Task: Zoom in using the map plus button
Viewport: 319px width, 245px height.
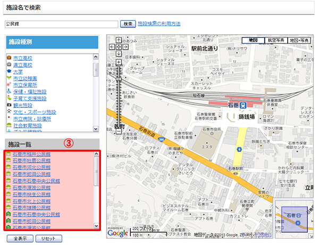Action: click(119, 62)
